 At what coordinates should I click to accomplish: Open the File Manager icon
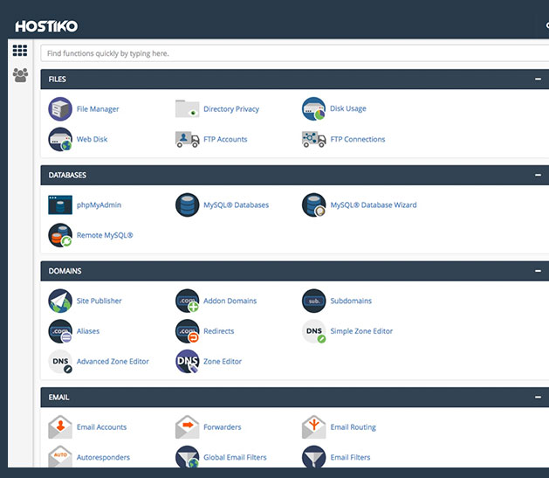pos(60,109)
